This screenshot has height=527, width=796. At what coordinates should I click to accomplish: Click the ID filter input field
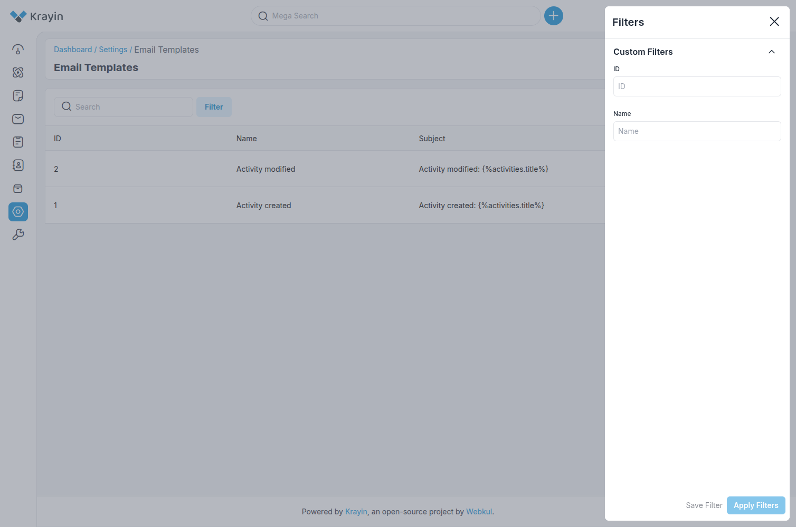[697, 86]
